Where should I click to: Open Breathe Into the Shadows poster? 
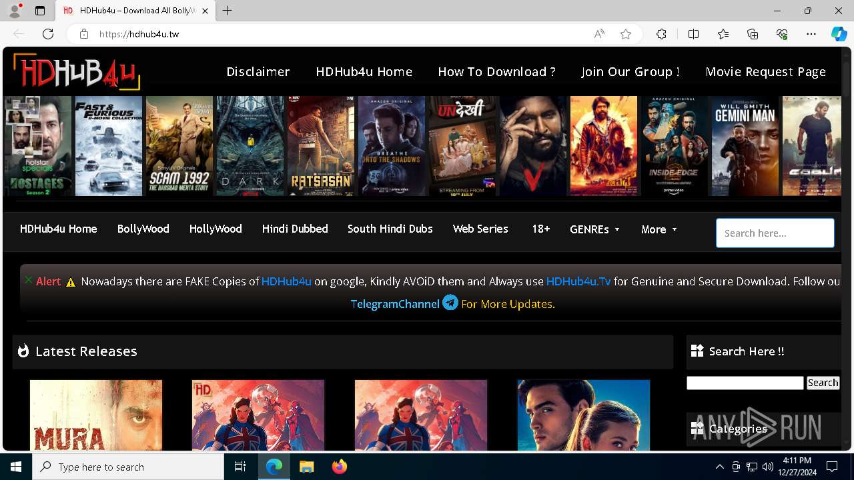click(392, 146)
